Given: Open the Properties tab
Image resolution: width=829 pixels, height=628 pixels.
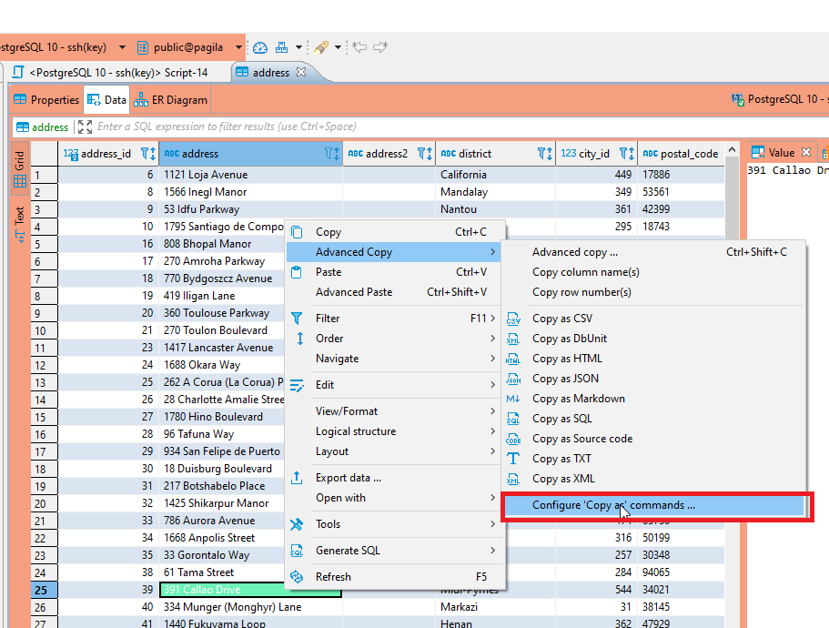Looking at the screenshot, I should click(x=46, y=100).
